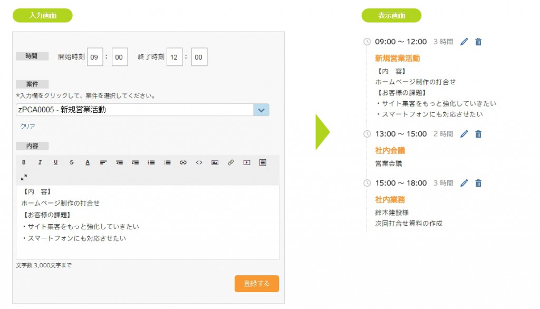Apply italic formatting in editor
This screenshot has height=309, width=540.
click(x=40, y=162)
